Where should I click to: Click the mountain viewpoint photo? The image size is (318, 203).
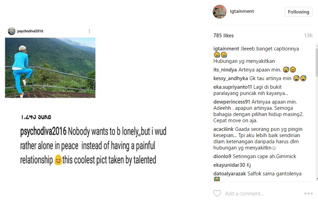point(50,68)
